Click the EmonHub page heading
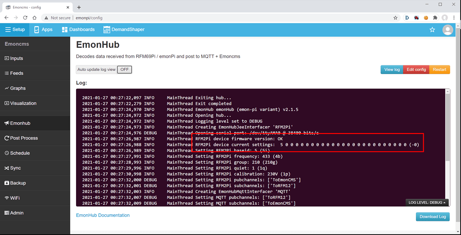This screenshot has width=461, height=235. 98,45
